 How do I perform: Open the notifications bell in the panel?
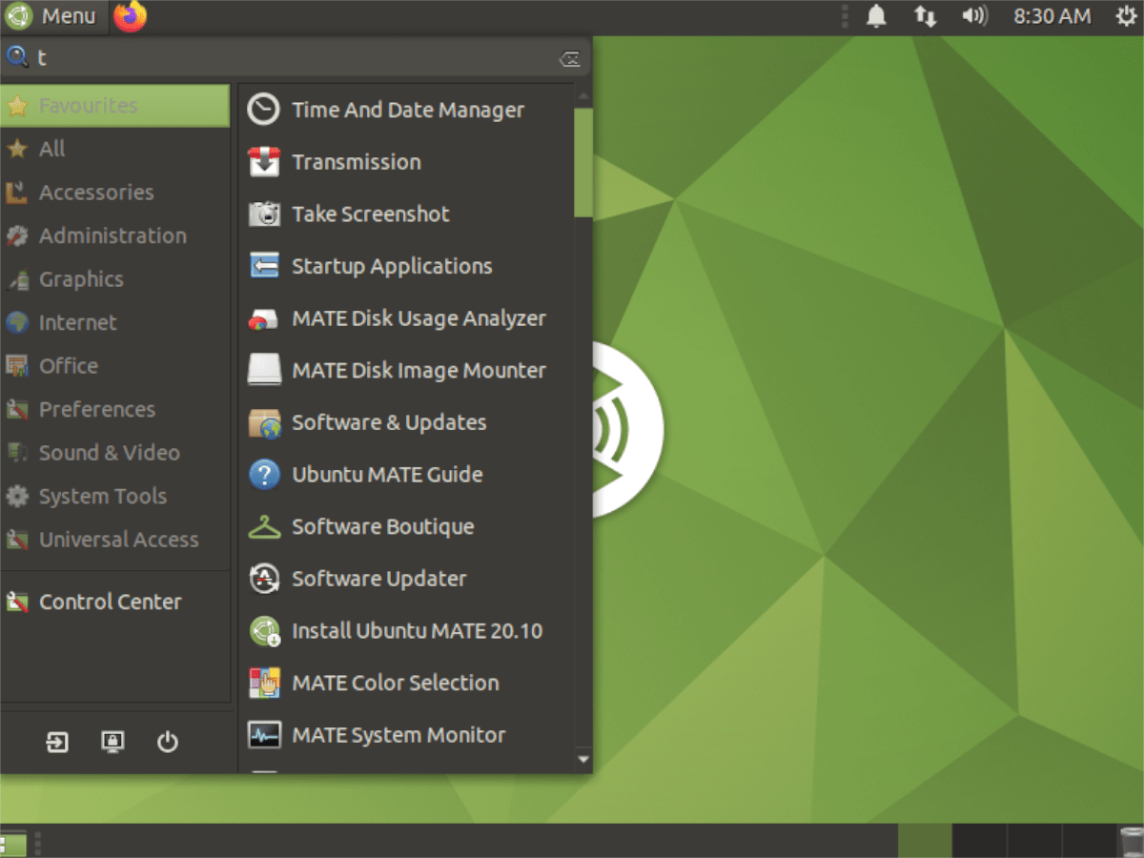pos(875,16)
